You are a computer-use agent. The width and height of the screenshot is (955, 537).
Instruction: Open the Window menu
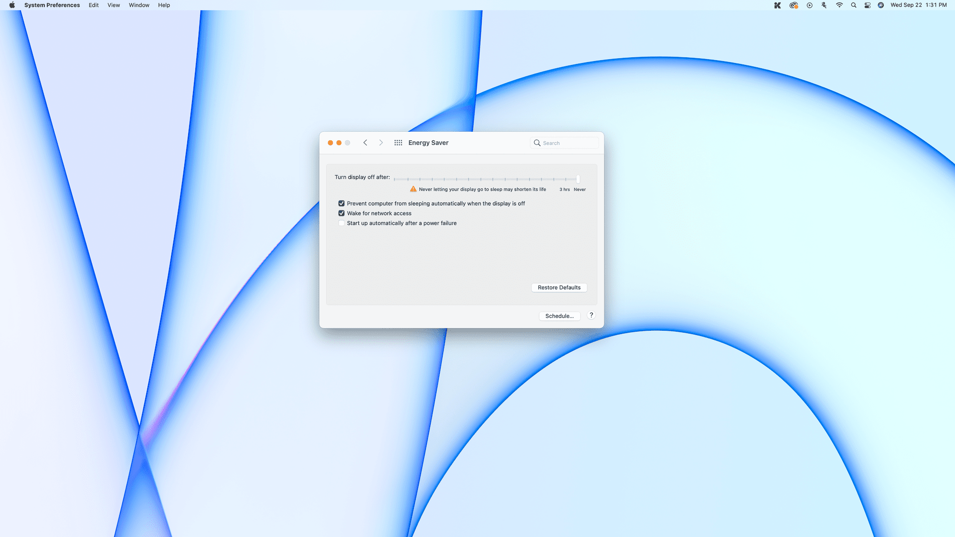click(138, 5)
